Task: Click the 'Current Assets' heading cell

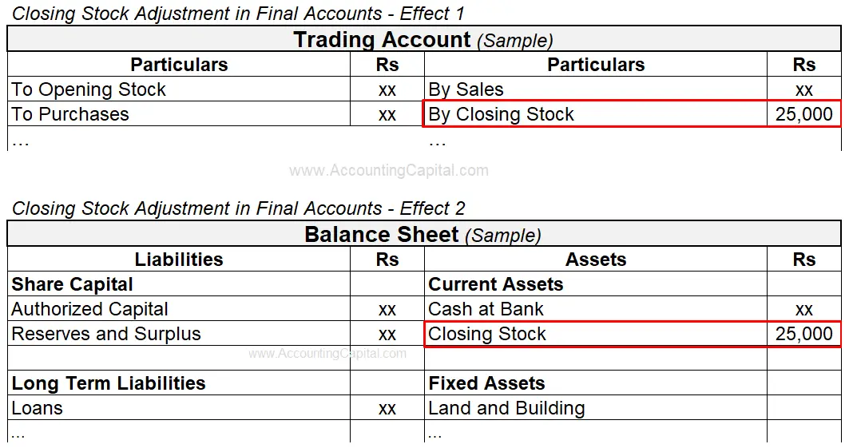Action: 496,284
